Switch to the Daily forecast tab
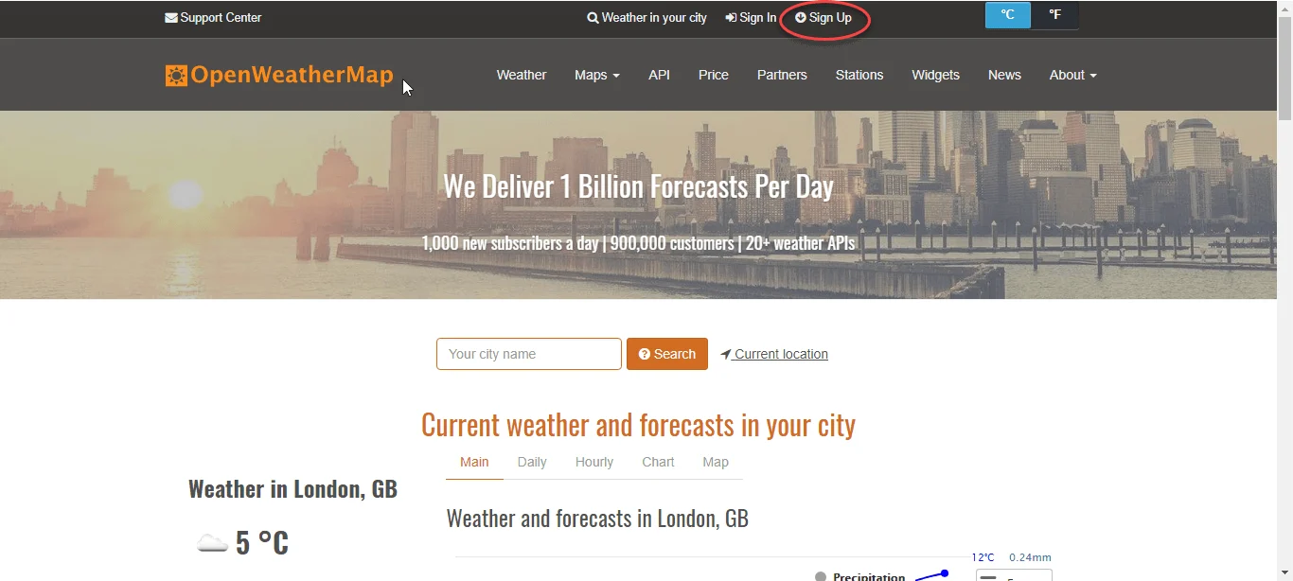 (532, 462)
